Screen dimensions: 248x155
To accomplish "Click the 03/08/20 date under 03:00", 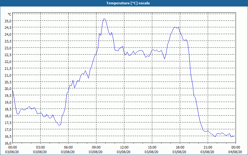I will point(40,152).
